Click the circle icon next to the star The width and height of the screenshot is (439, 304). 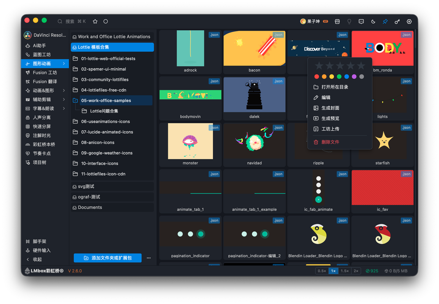tap(106, 21)
